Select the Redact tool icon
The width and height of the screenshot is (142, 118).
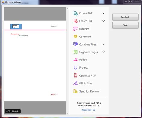[75, 60]
